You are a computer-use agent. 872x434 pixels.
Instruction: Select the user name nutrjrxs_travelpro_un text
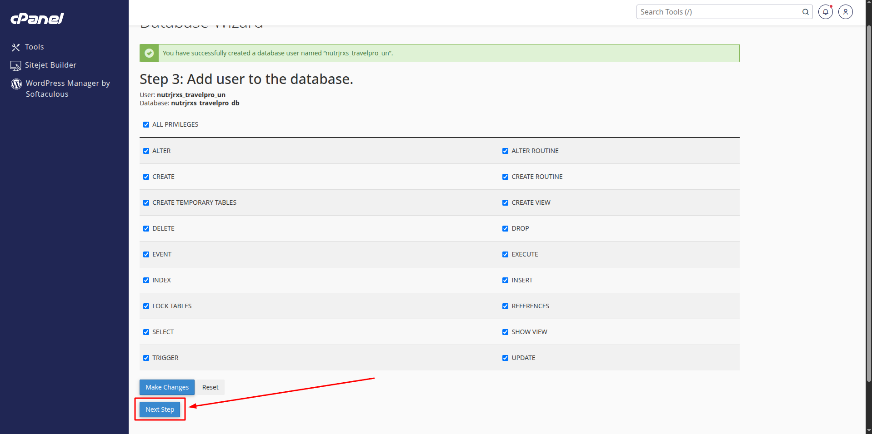click(x=191, y=95)
